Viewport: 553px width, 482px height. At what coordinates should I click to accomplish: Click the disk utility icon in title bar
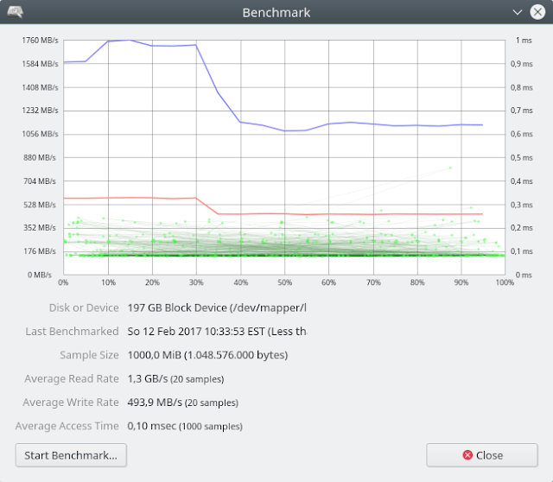click(x=16, y=12)
